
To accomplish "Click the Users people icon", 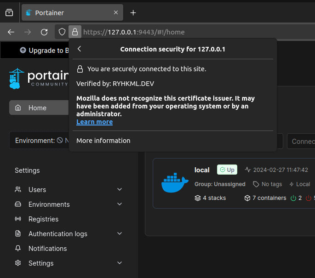I will (18, 189).
